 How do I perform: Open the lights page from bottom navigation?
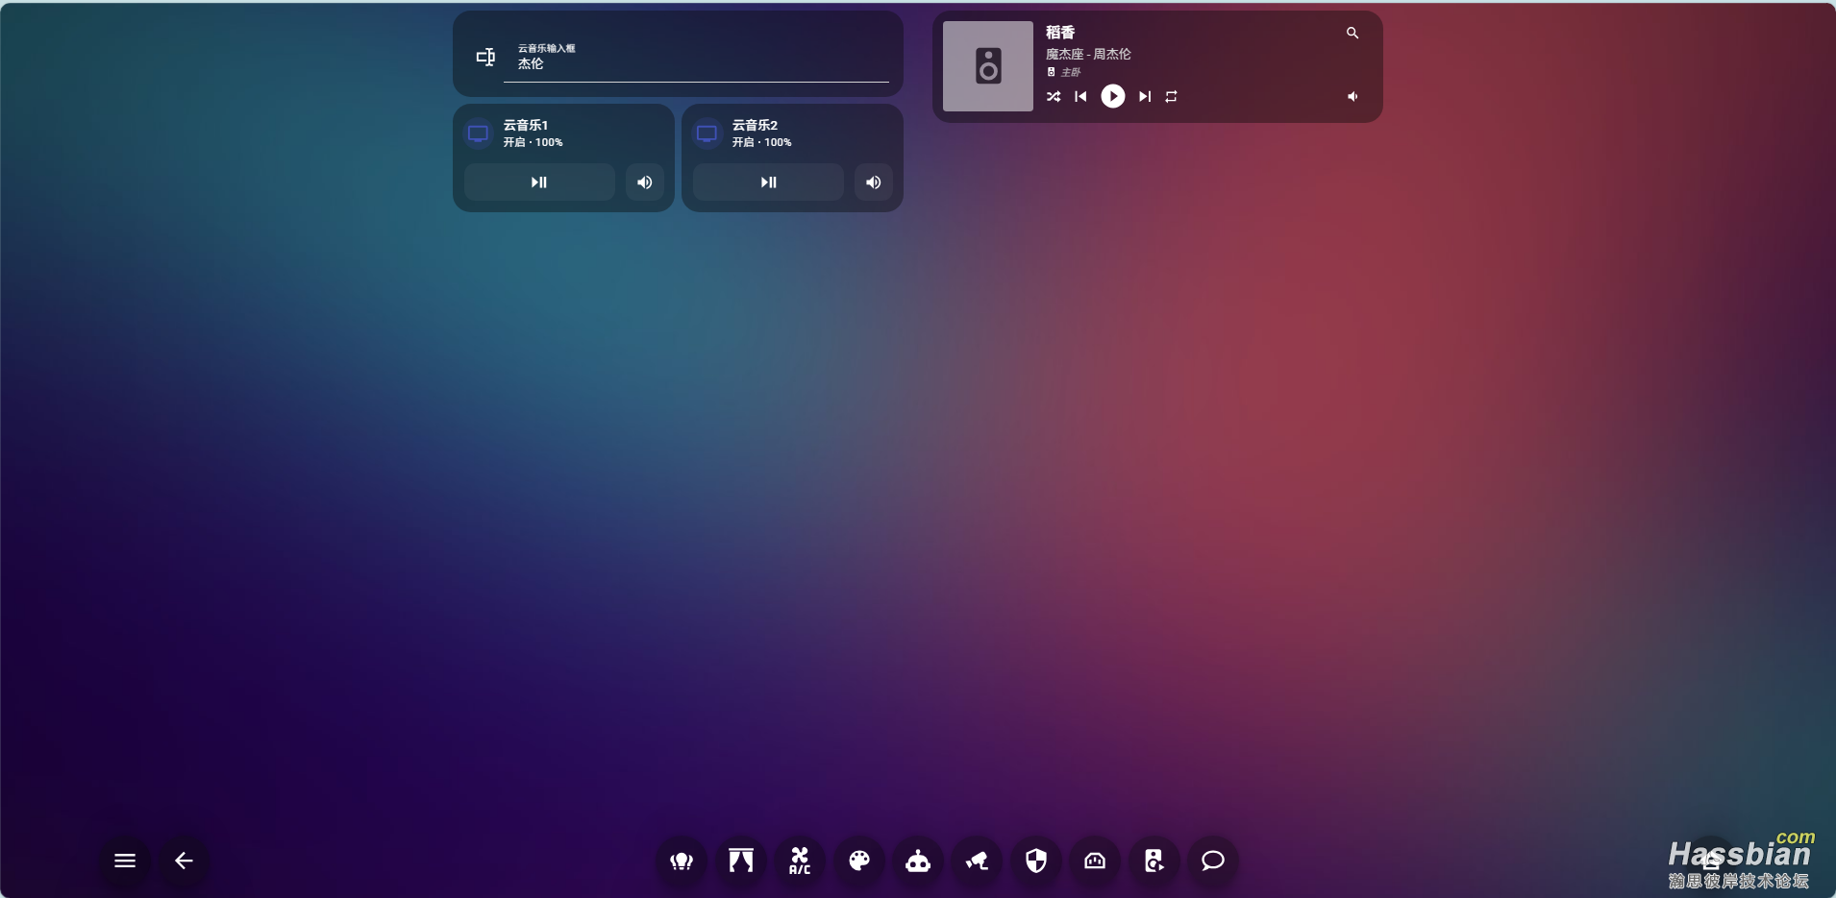coord(682,861)
